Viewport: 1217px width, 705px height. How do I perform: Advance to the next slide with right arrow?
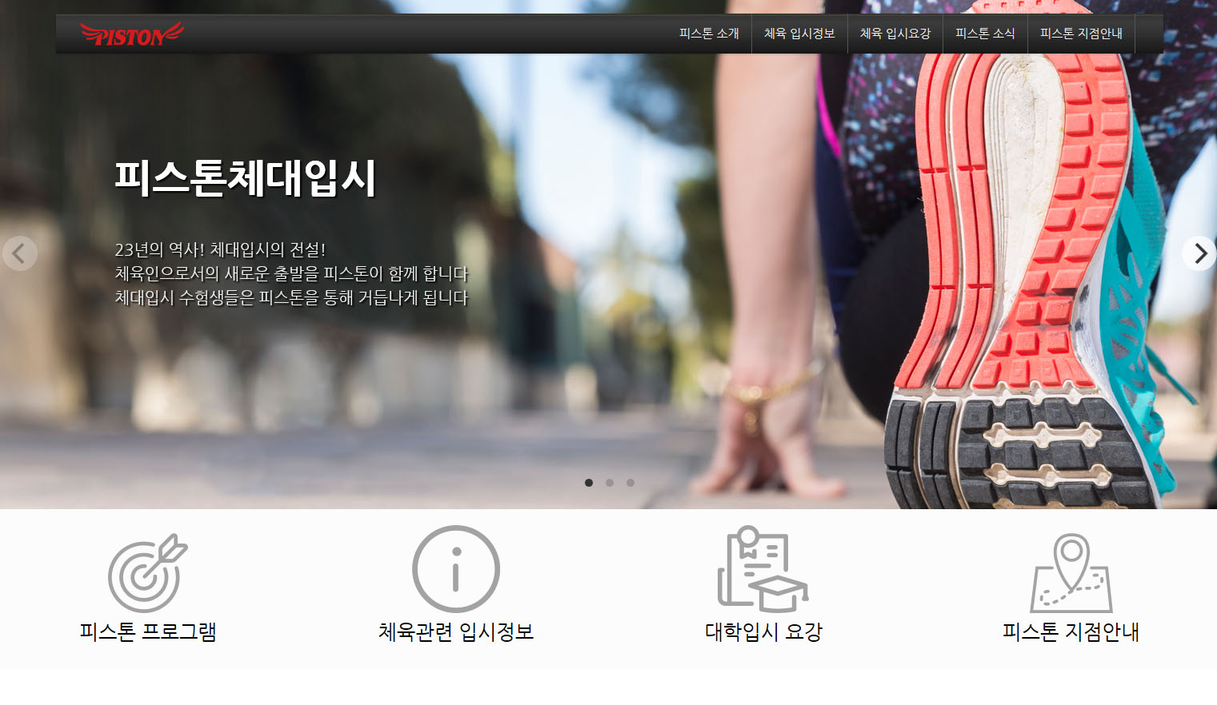tap(1199, 253)
